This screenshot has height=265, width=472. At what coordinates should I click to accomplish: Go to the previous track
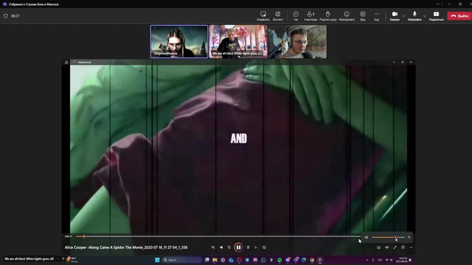tap(221, 247)
